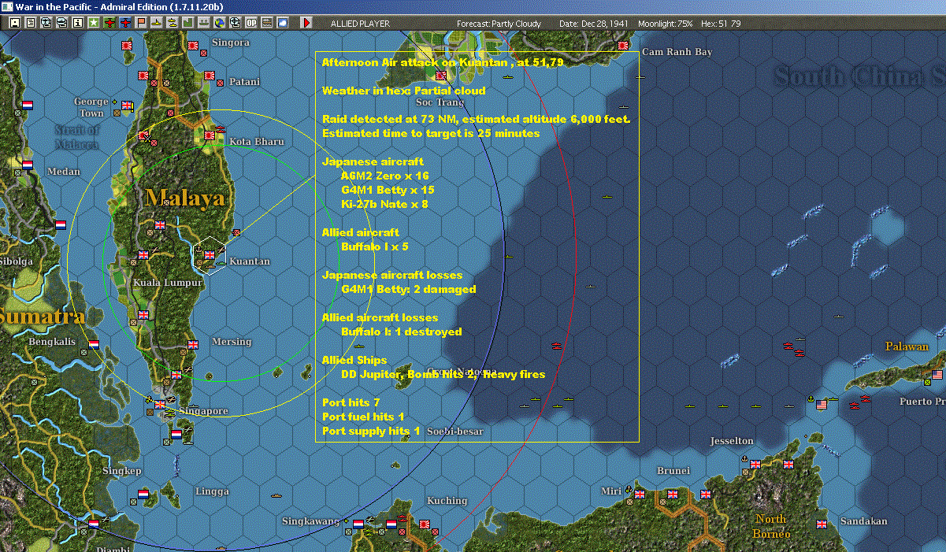Click the ALLIED PLAYER label

(x=361, y=24)
